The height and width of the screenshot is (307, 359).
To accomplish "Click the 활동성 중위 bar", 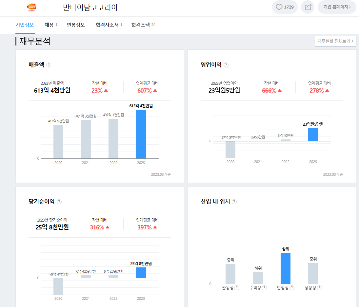I will coord(230,274).
